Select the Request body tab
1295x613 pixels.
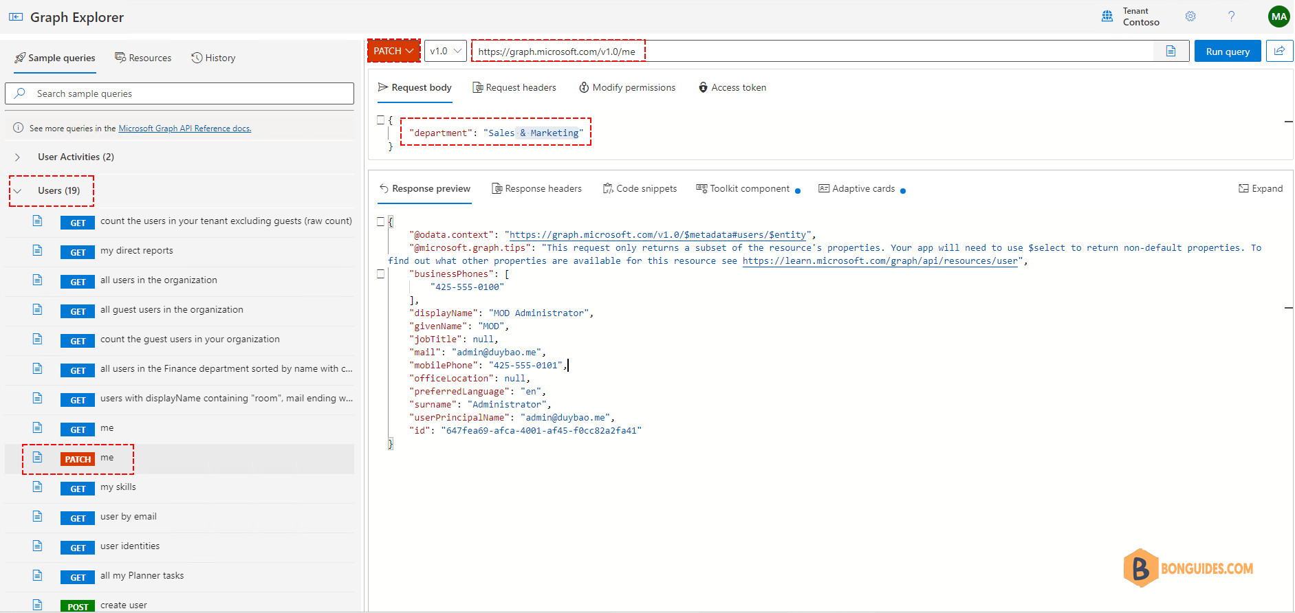coord(415,88)
